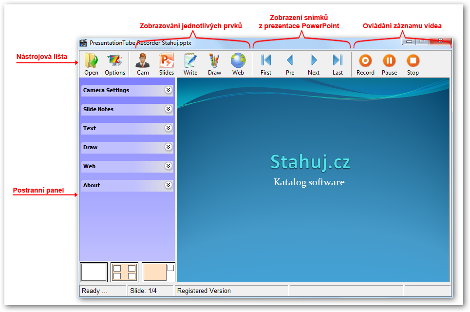Viewport: 470px width, 312px height.
Task: Open a presentation file with Open icon
Action: (91, 64)
